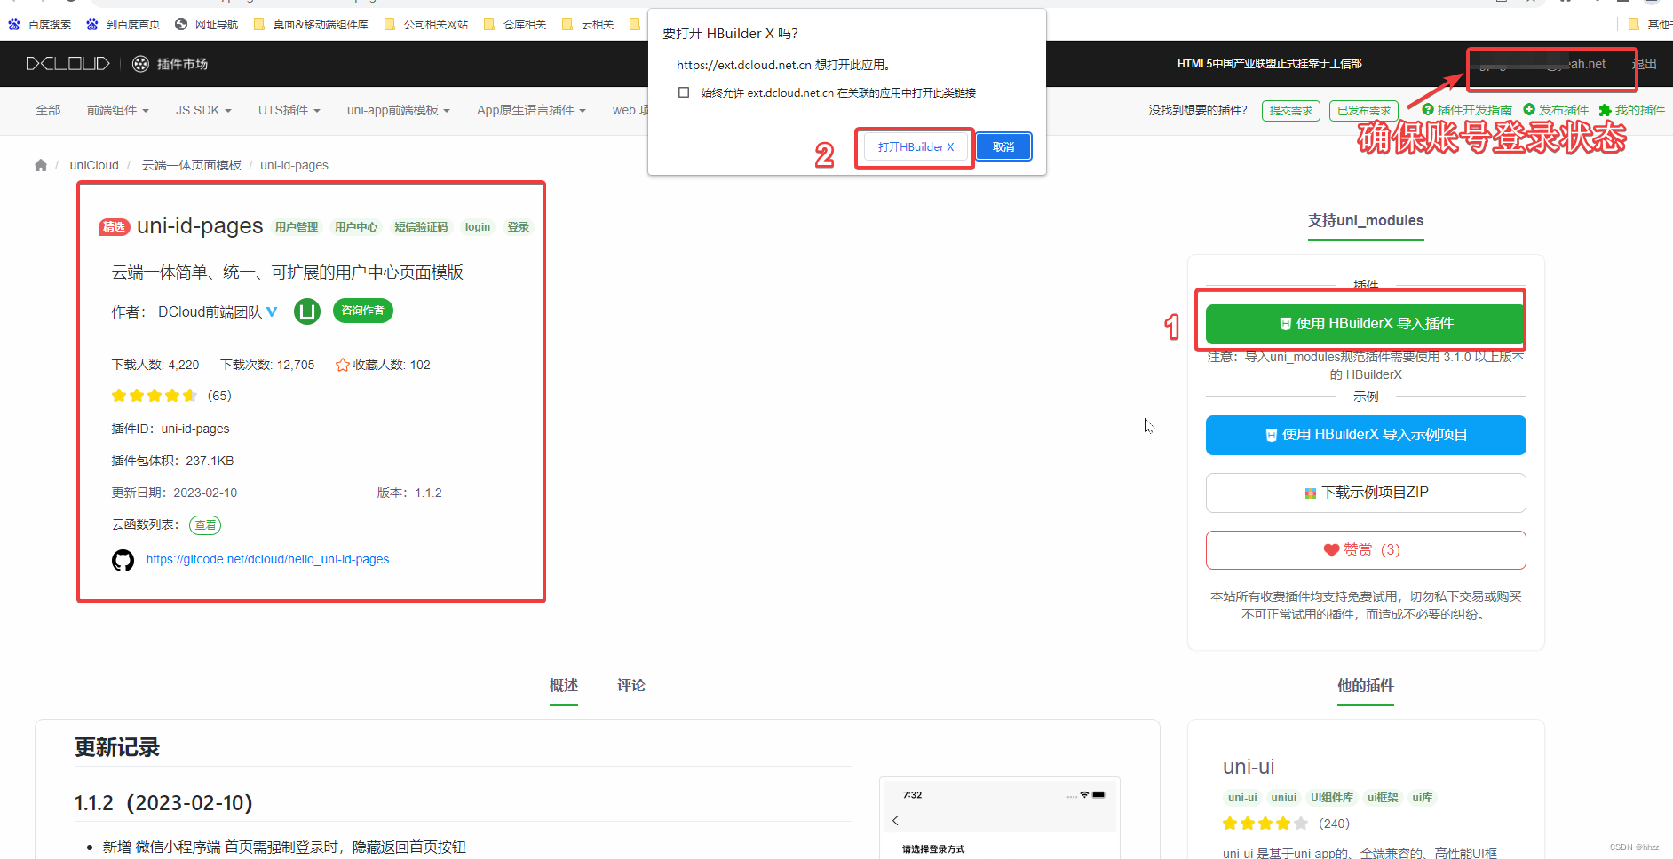Click the 用户中心 tag
The height and width of the screenshot is (859, 1673).
356,227
